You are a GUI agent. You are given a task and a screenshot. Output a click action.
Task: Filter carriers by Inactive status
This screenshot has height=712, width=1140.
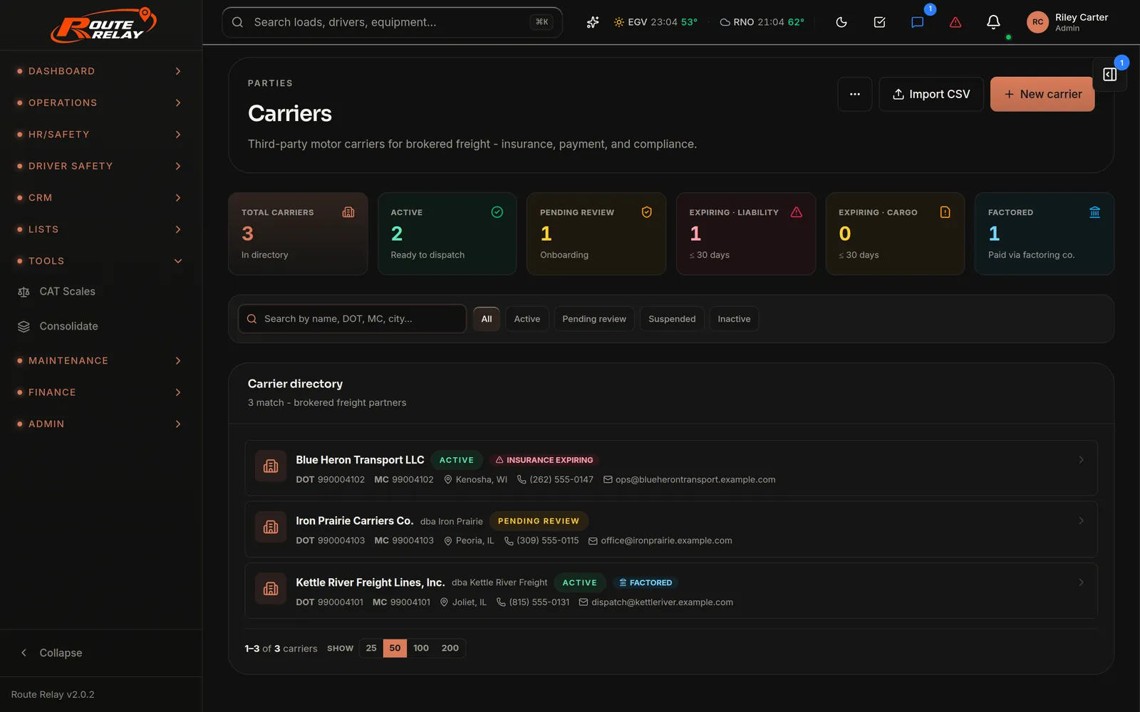pyautogui.click(x=734, y=319)
